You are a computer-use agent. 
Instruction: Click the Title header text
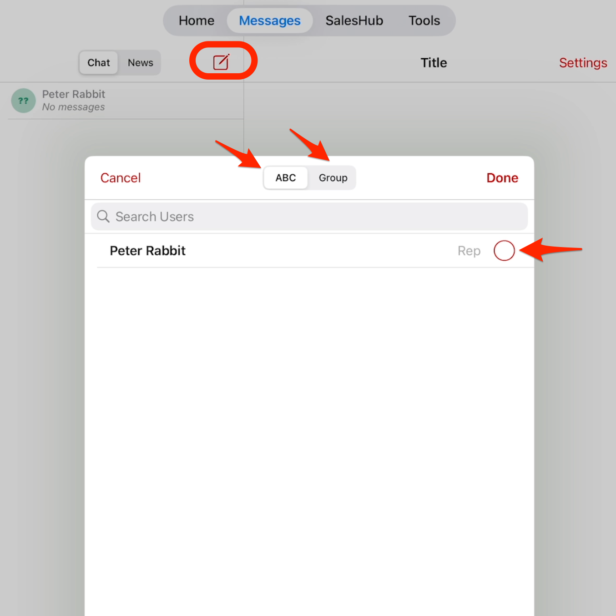coord(433,63)
